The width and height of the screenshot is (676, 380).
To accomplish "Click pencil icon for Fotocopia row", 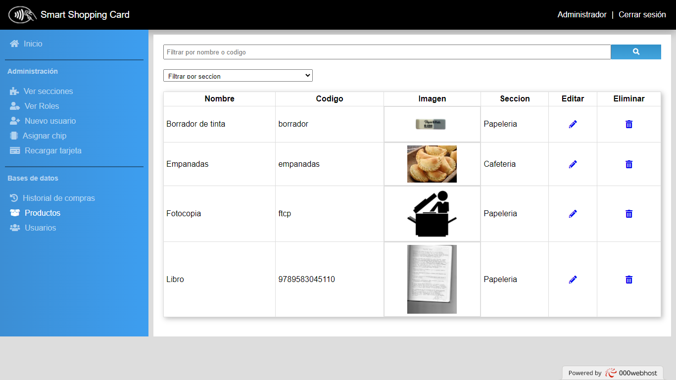I will tap(573, 214).
